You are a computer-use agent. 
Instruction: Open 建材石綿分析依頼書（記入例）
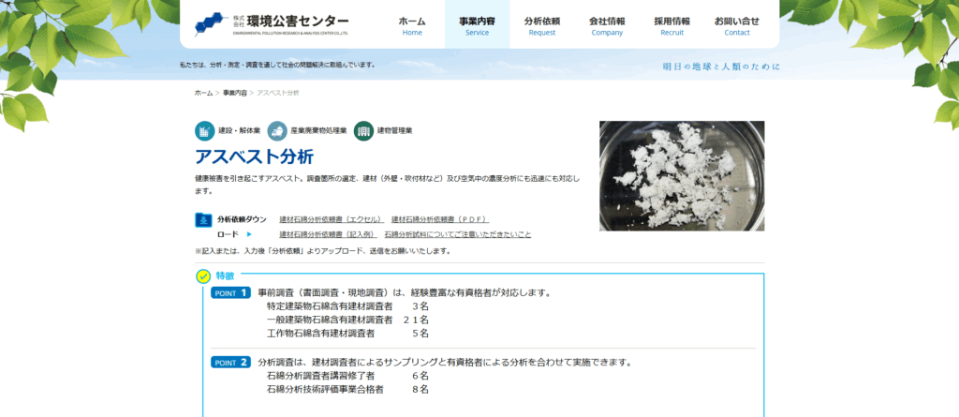point(329,234)
